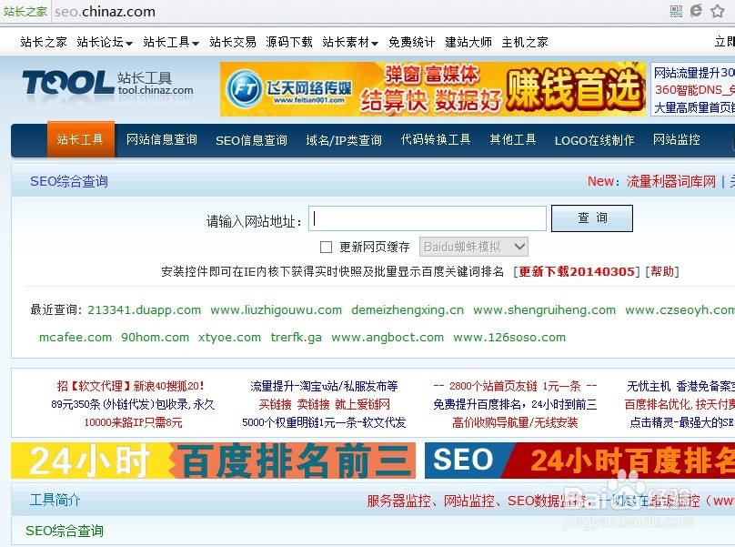Viewport: 735px width, 547px height.
Task: Click the IE compatibility mode icon
Action: point(696,10)
